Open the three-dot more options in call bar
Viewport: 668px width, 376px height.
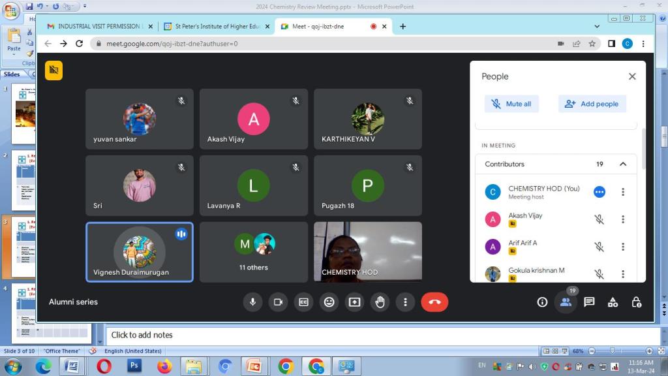coord(405,302)
